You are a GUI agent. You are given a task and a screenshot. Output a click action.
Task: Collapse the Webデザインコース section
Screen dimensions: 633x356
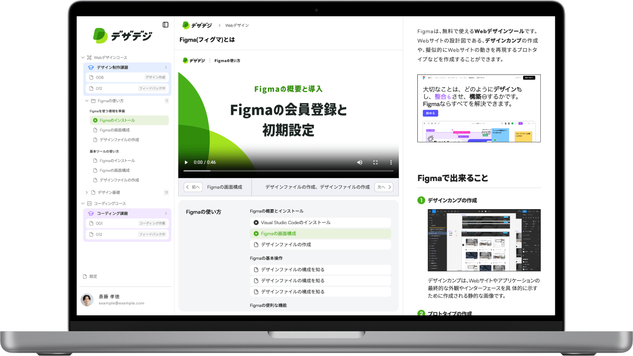pos(83,57)
